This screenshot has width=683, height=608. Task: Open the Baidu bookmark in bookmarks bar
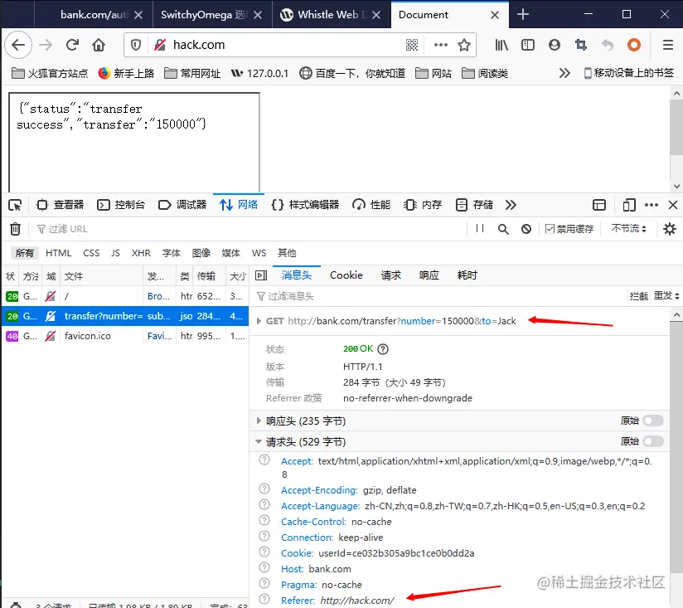(x=352, y=73)
